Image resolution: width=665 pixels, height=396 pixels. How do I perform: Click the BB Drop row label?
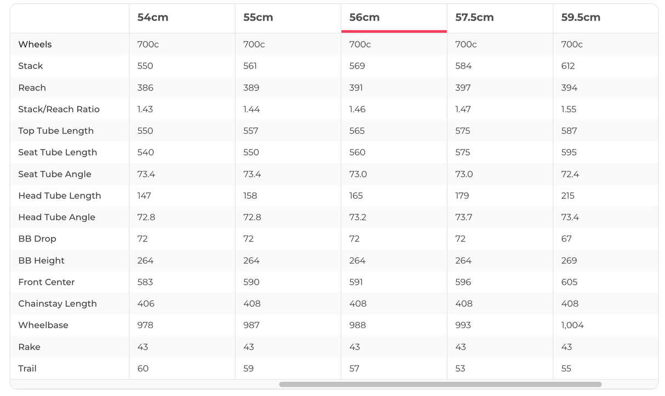pos(37,239)
